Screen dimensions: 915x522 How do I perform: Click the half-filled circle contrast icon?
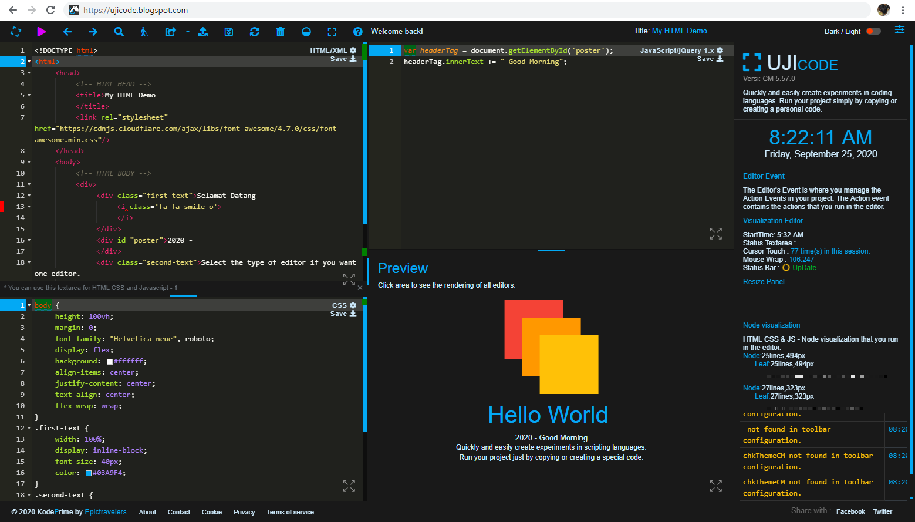(x=306, y=32)
